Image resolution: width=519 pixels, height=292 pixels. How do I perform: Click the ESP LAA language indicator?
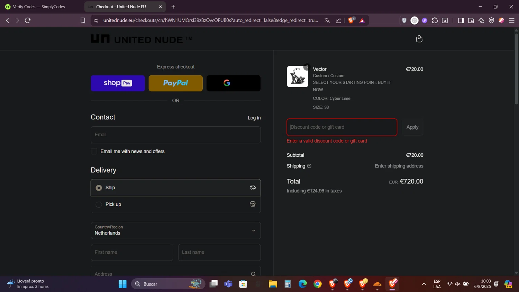(x=437, y=284)
